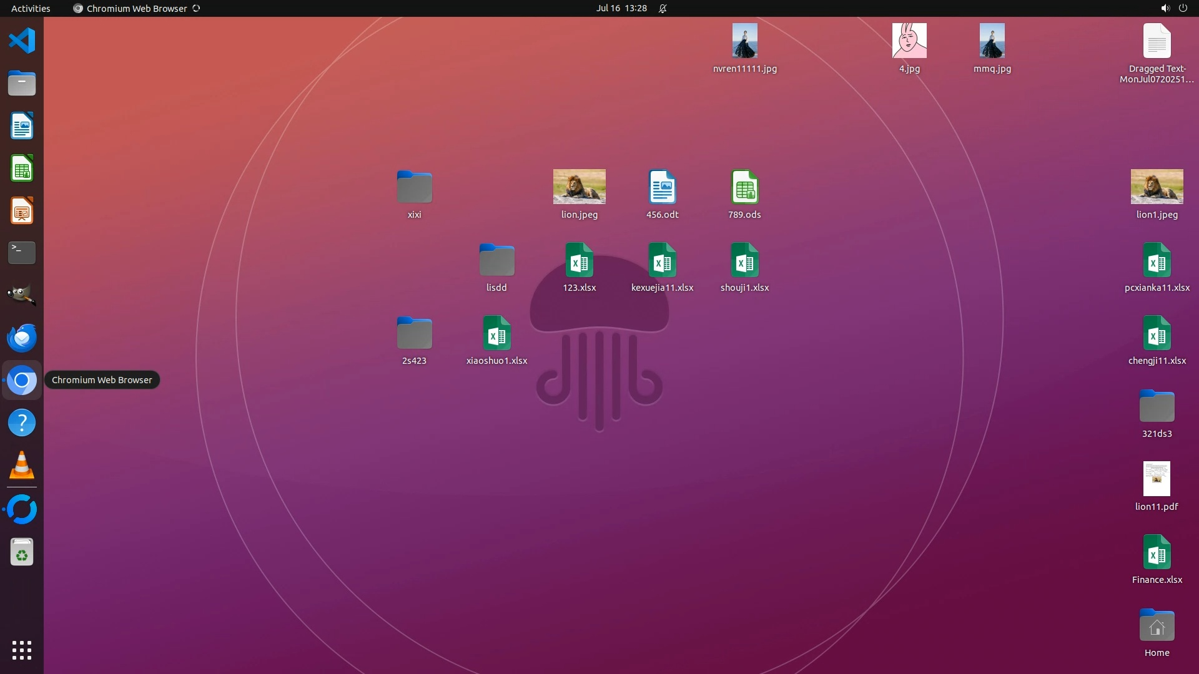Launch LibreOffice Calc from the dock

point(22,168)
